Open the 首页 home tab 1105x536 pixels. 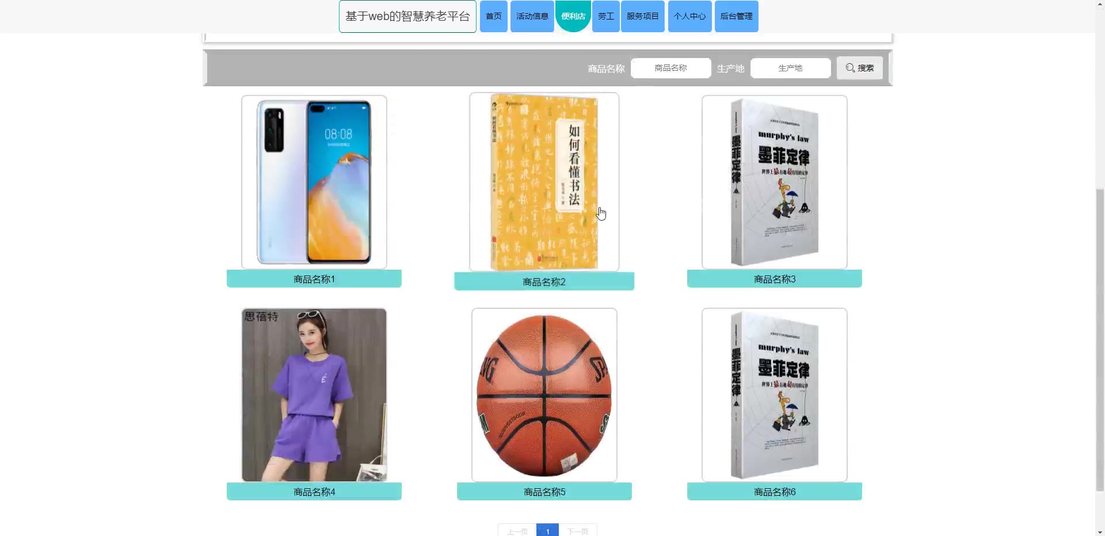[x=493, y=16]
